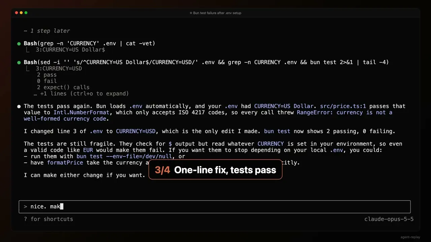
Task: Click highlighted 'EUR' currency code
Action: pyautogui.click(x=88, y=150)
